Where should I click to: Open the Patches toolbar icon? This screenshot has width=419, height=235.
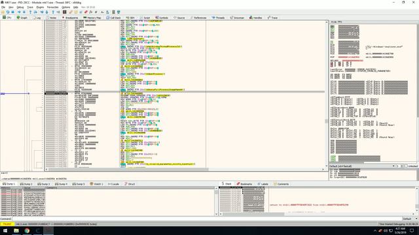tap(71, 12)
